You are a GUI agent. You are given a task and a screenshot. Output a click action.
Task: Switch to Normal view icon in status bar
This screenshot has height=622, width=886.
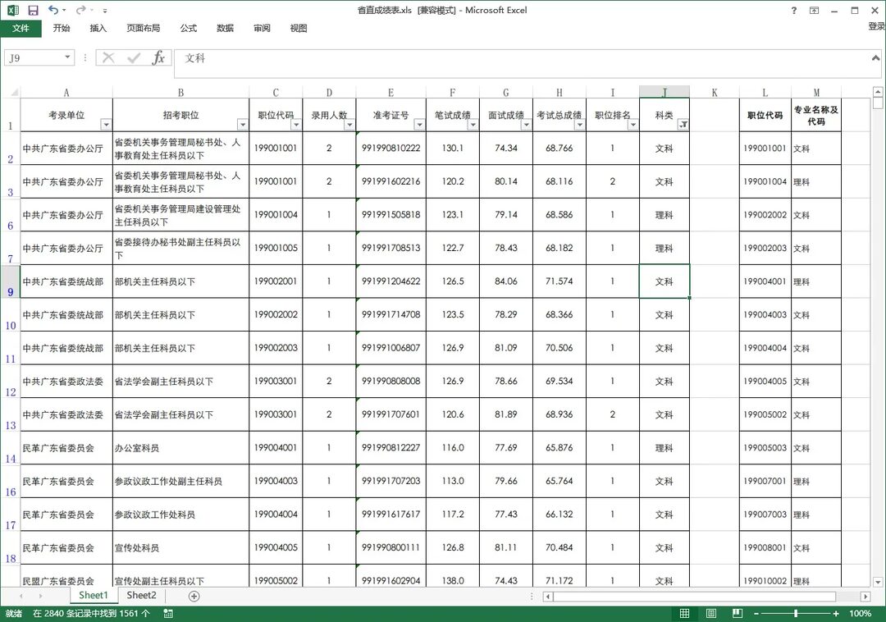(x=684, y=614)
